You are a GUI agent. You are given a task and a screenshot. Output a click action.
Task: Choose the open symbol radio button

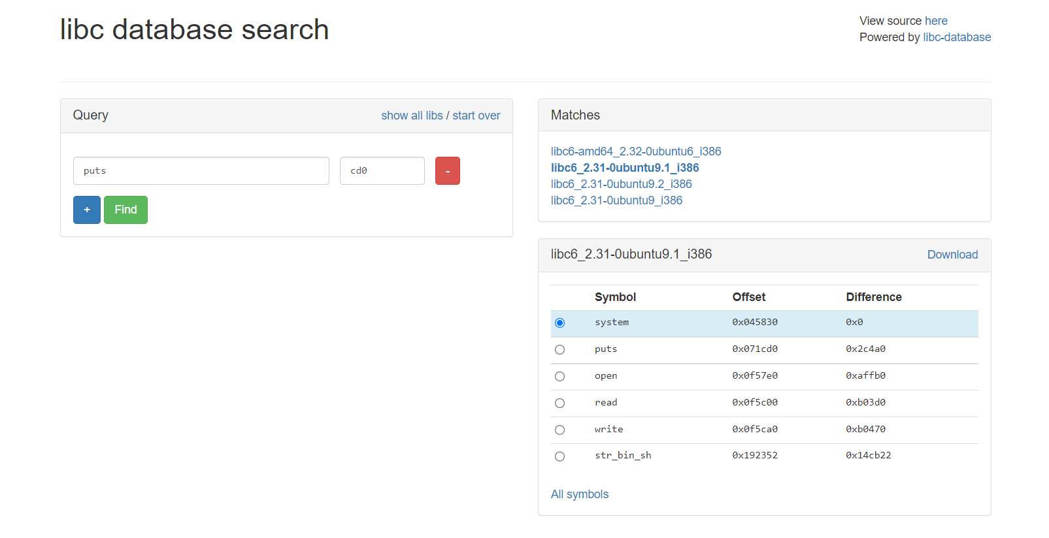[559, 376]
